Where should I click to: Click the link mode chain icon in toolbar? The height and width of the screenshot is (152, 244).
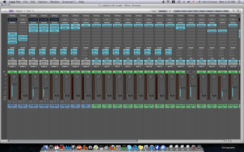[x=11, y=11]
